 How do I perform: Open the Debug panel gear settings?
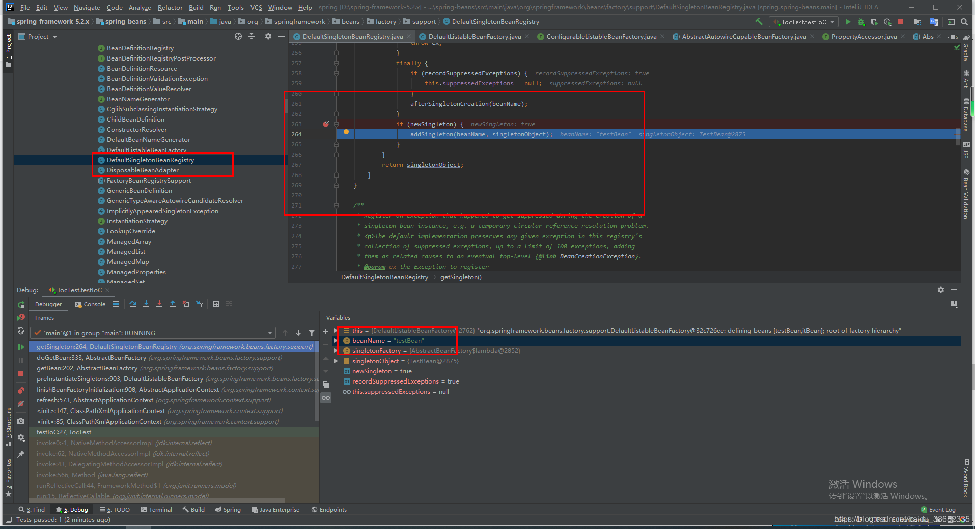(x=941, y=290)
